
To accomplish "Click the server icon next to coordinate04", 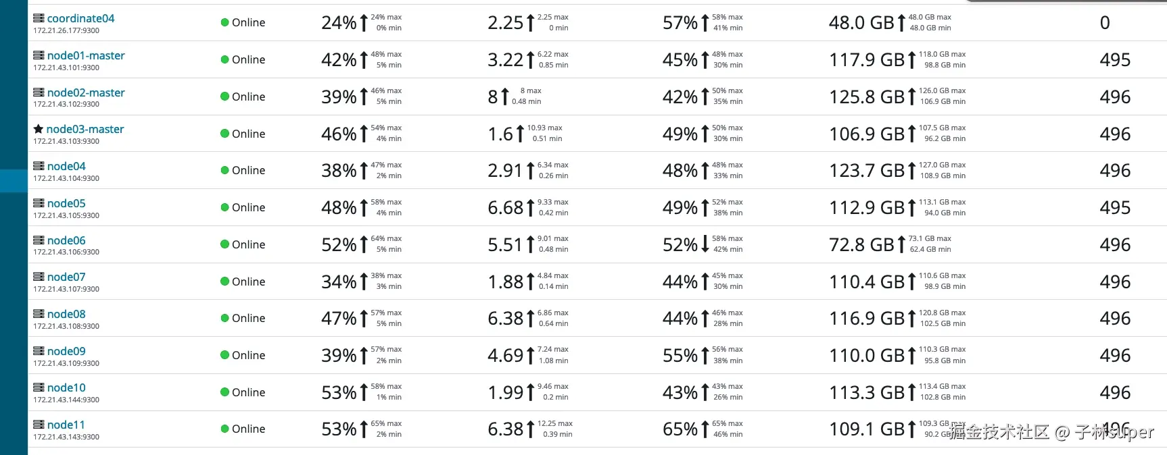I will click(x=39, y=18).
